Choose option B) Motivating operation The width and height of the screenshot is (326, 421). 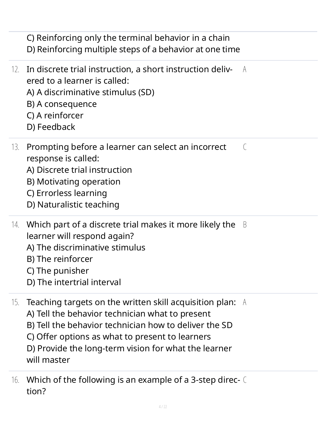(x=73, y=182)
